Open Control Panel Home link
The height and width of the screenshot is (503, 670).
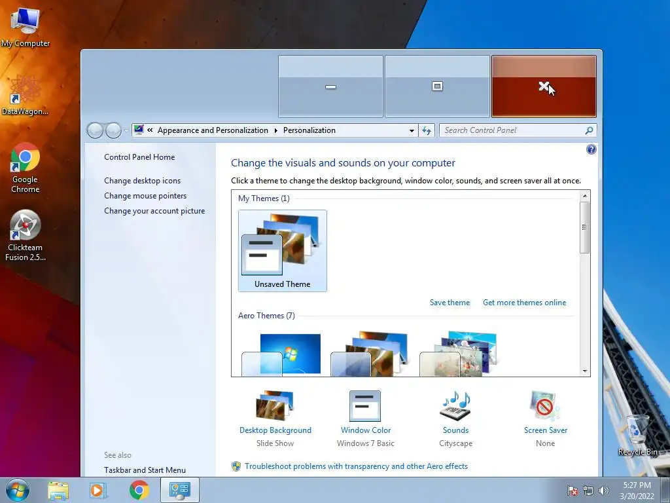point(139,157)
